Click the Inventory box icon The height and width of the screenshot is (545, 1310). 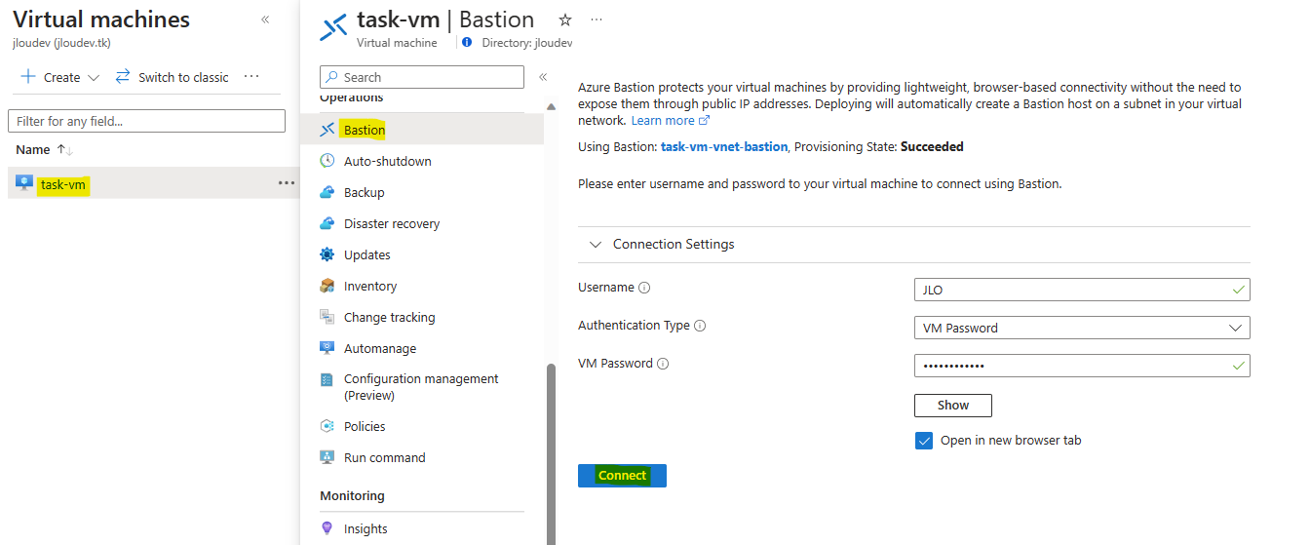tap(327, 286)
